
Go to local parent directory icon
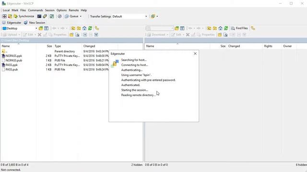73,29
